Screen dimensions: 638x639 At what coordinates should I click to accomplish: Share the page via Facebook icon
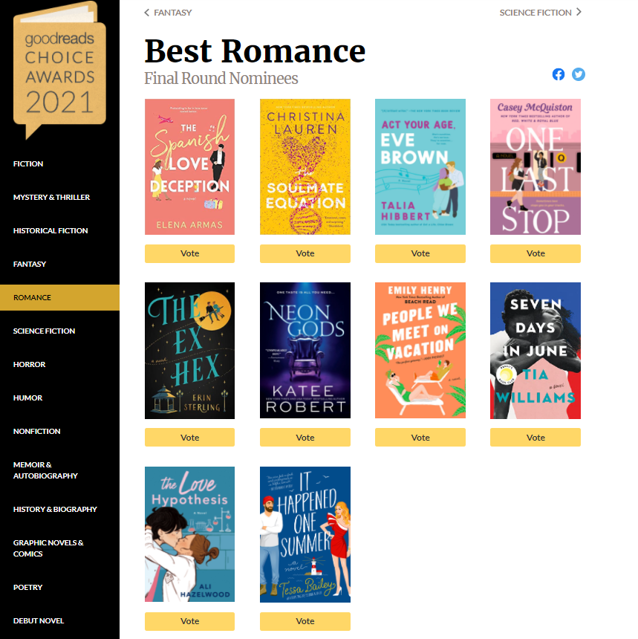[x=558, y=74]
